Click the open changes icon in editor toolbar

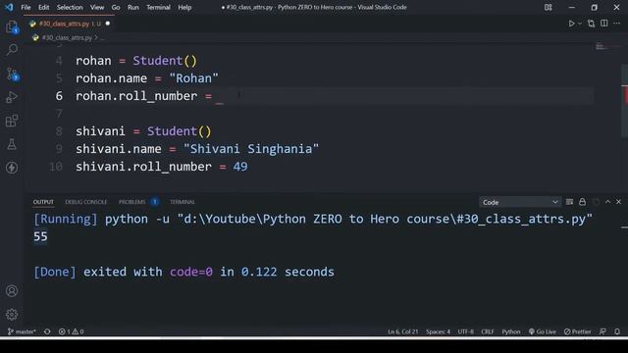(591, 24)
